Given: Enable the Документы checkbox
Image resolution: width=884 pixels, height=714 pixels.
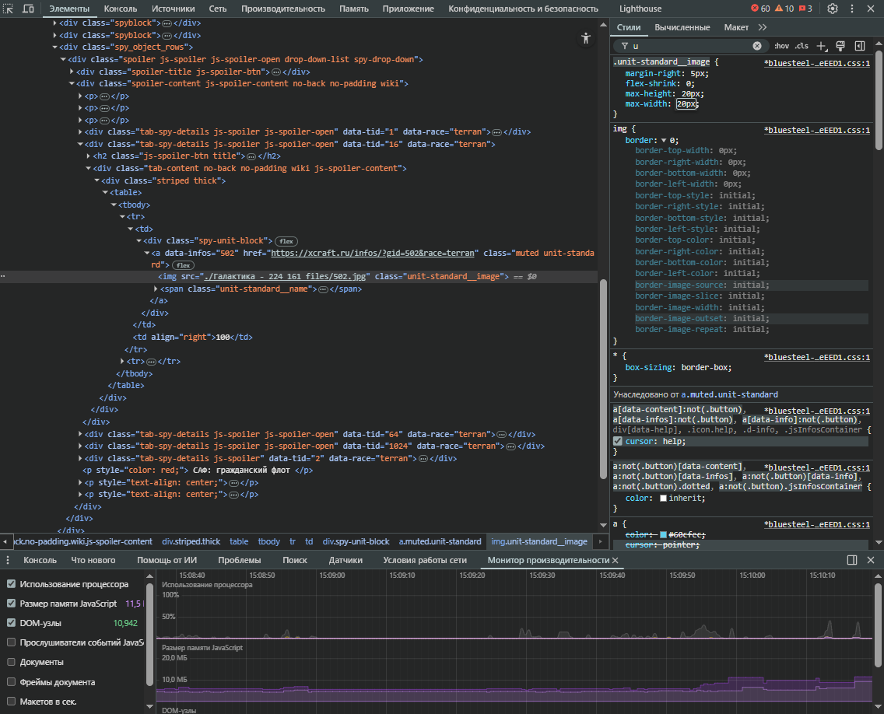Looking at the screenshot, I should coord(11,662).
